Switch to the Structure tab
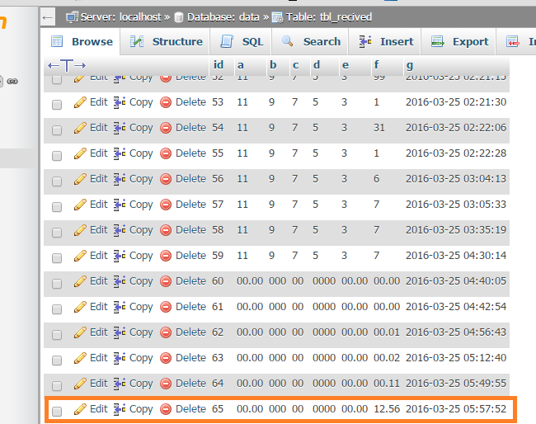This screenshot has width=536, height=424. pos(166,42)
